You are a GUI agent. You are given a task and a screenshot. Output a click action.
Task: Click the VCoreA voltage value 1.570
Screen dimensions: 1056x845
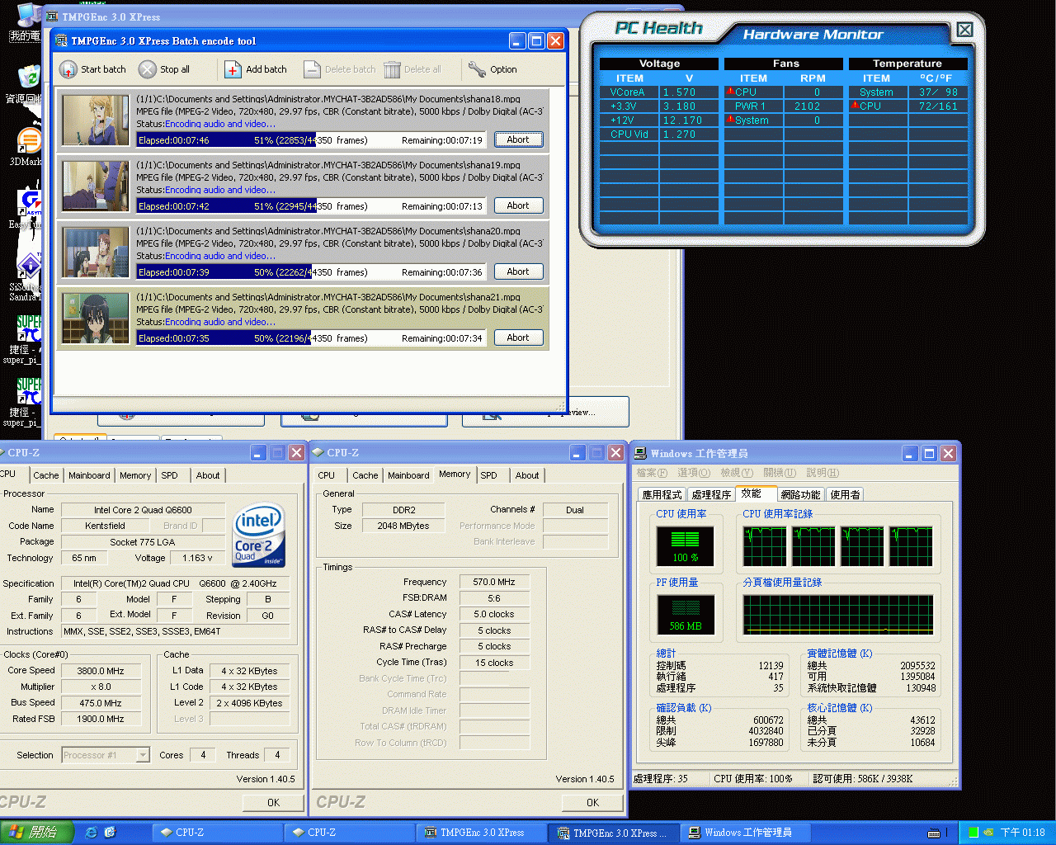click(680, 92)
